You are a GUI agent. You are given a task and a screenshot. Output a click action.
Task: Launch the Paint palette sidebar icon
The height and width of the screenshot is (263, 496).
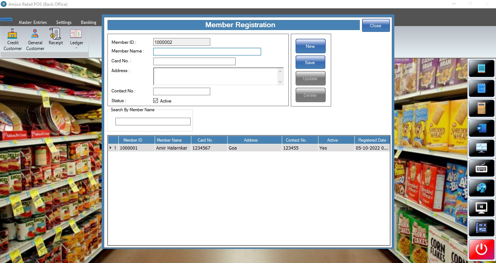point(481,188)
